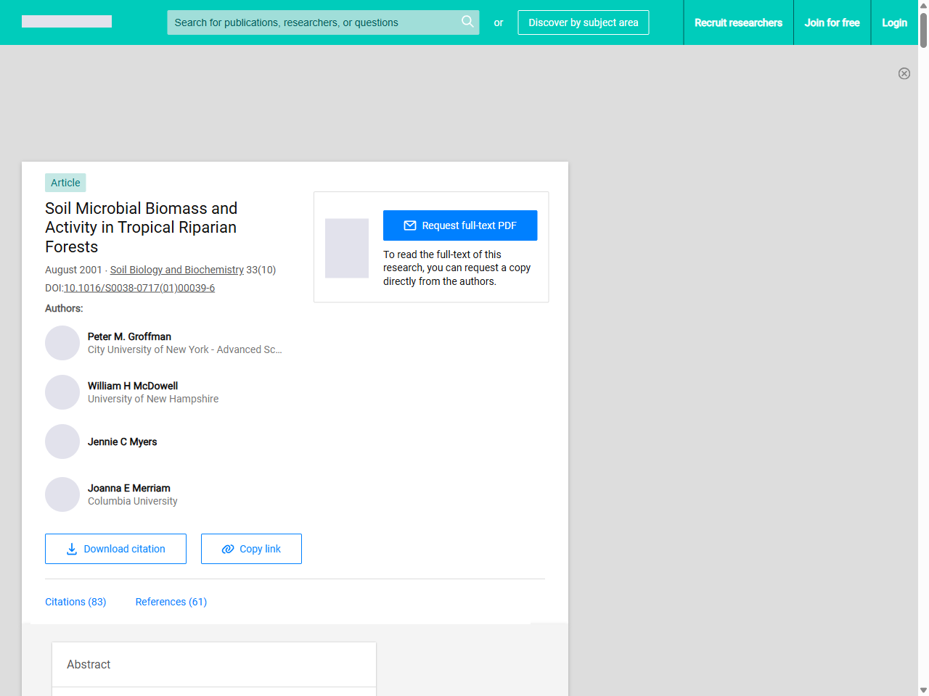Switch to References (61) tab
Screen dimensions: 929x696
[x=171, y=602]
